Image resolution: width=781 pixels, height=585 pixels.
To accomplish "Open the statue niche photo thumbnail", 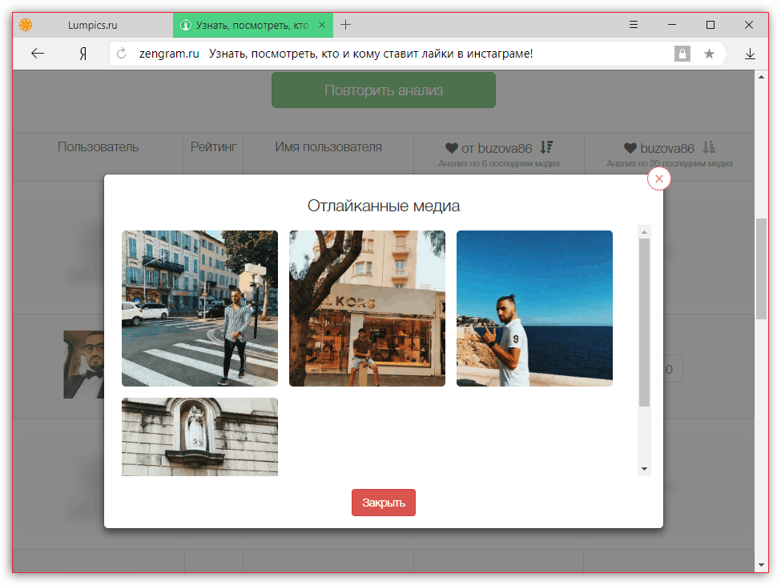I will tap(199, 437).
